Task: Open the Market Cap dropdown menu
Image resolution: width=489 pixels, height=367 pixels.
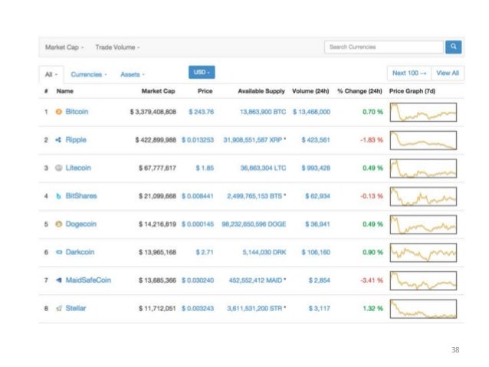Action: coord(64,48)
